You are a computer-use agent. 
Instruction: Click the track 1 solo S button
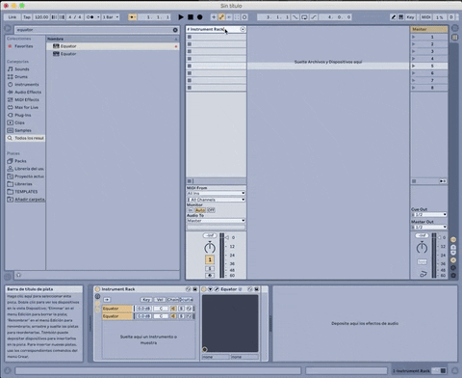coord(210,268)
